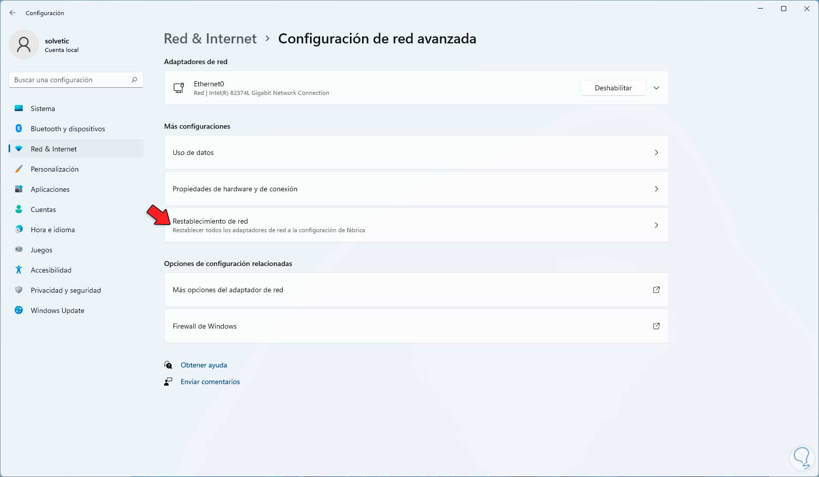Open the Personalización section

76,169
